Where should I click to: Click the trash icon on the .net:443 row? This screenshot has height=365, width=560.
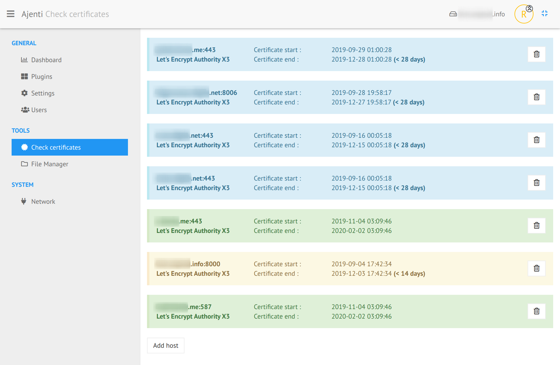536,140
